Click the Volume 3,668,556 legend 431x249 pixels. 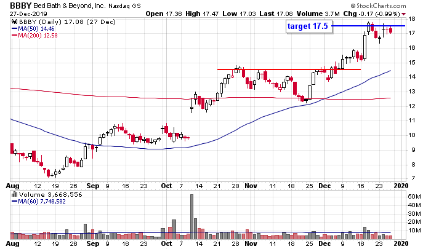(x=50, y=194)
